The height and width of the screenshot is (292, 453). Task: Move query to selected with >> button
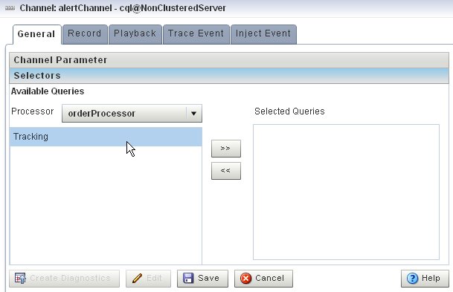click(x=226, y=149)
